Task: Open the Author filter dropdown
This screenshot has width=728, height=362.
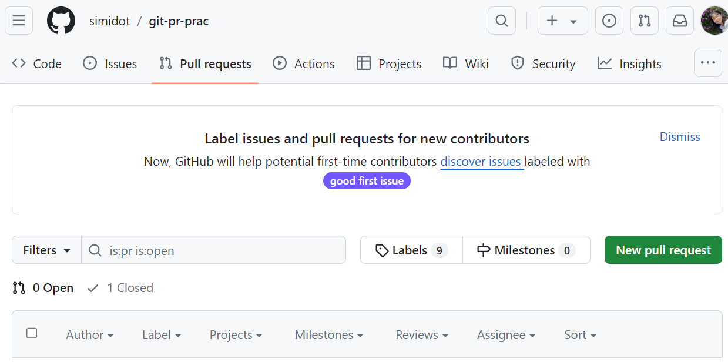Action: [x=89, y=335]
